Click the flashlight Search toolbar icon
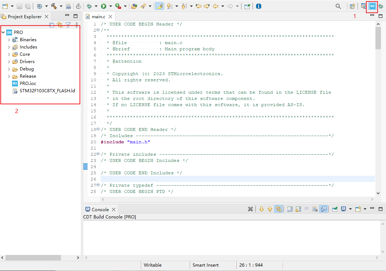The image size is (386, 271). [143, 6]
